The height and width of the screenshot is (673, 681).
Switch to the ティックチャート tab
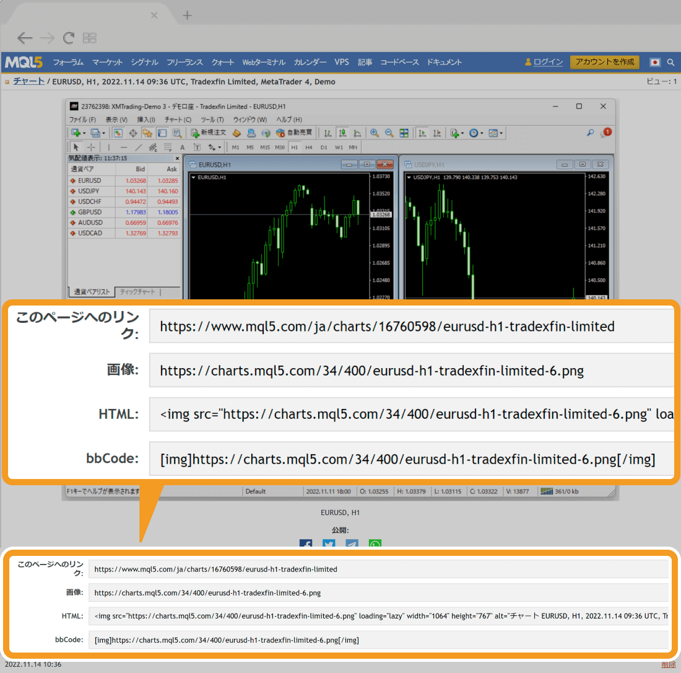tap(137, 292)
